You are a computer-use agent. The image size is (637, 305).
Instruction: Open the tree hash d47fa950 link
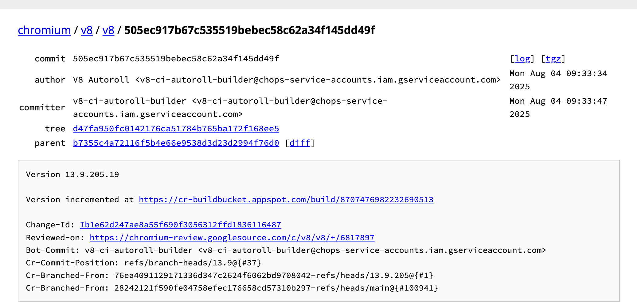[176, 129]
